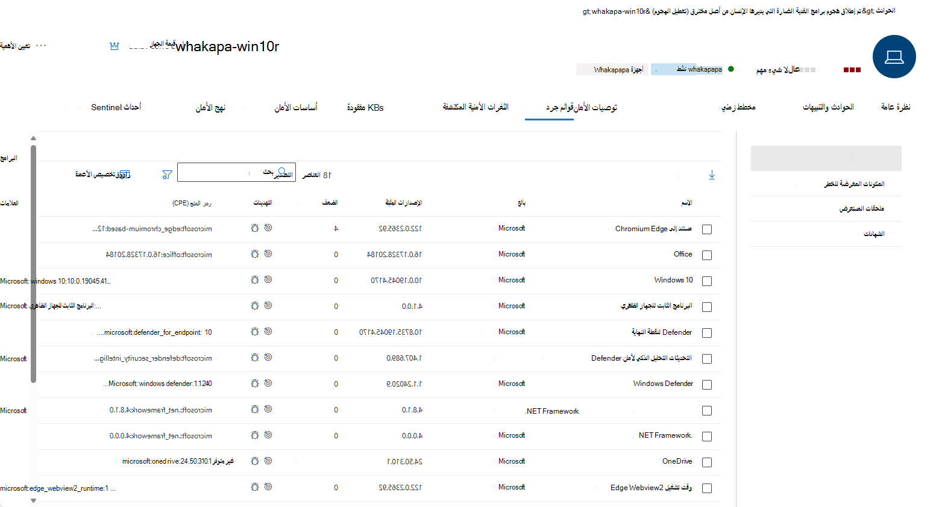Click the target threat icon in the Windows Defender row
The image size is (939, 507).
[x=268, y=383]
